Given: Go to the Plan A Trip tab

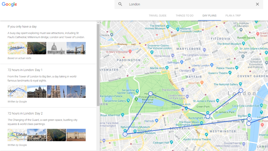Looking at the screenshot, I should 233,16.
